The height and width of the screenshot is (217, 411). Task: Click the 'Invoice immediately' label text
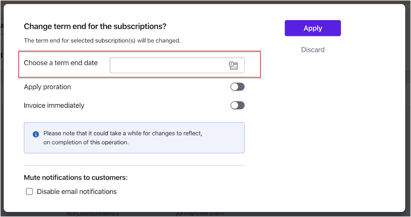point(54,105)
